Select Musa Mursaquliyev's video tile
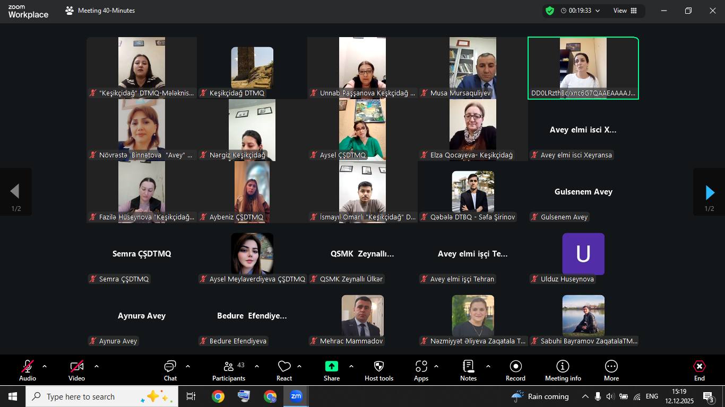The image size is (725, 407). (472, 67)
